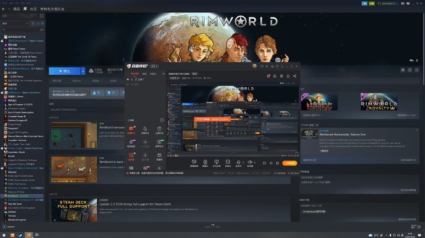Screen dimensions: 425x238
Task: Click the speaker volume icon in streaming toolbar
Action: (250, 162)
